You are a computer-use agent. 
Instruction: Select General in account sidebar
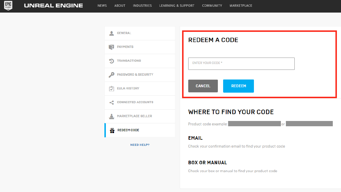point(140,33)
